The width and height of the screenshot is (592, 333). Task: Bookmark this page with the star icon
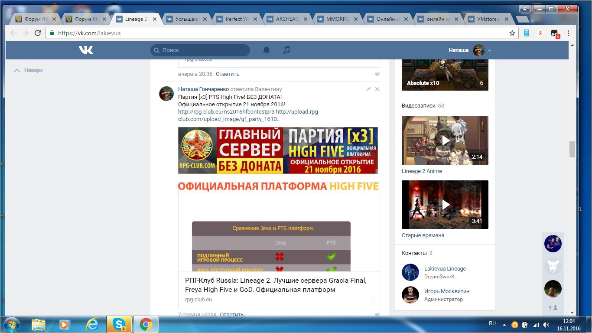(512, 33)
